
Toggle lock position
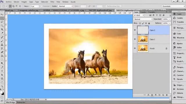146,23
